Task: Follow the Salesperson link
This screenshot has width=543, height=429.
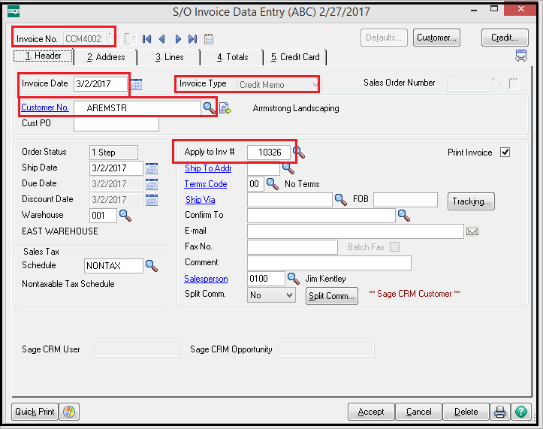Action: 206,279
